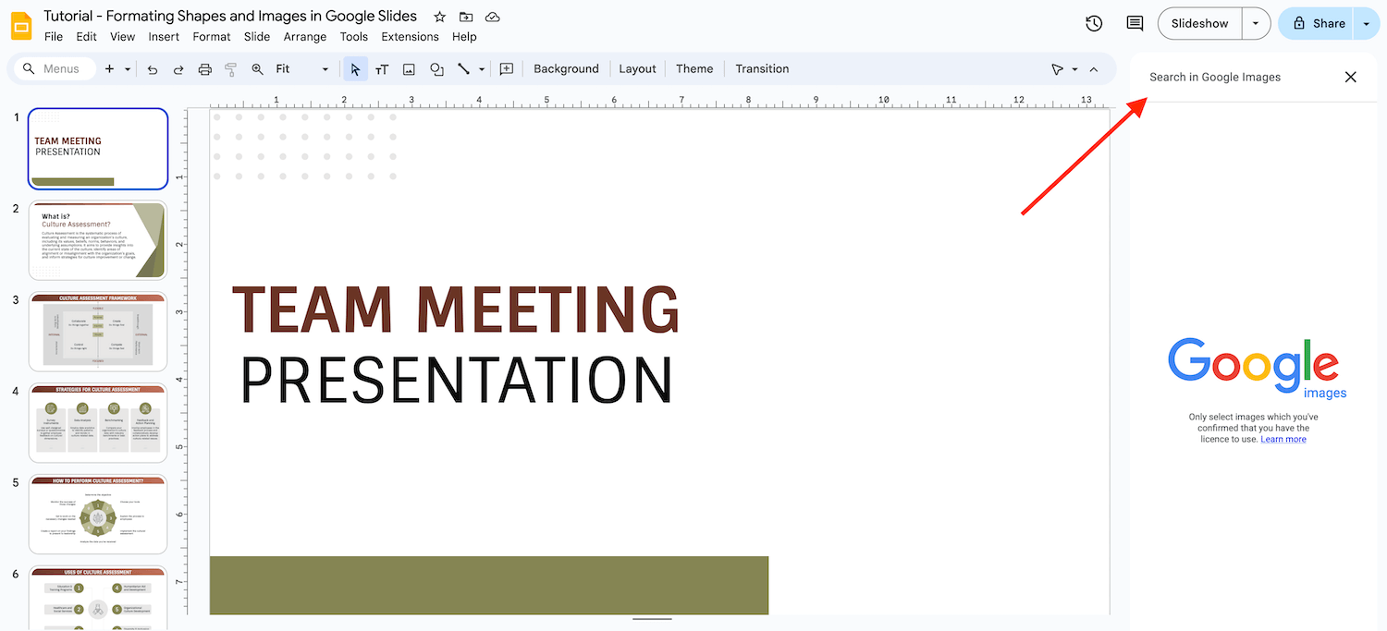Follow the Learn more link
The image size is (1387, 631).
pos(1283,439)
